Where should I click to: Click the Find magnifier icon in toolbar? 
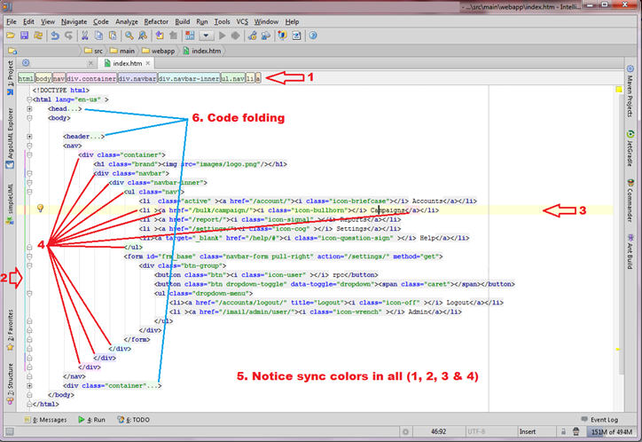pos(129,36)
